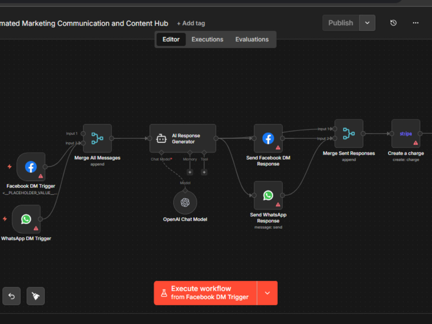Screen dimensions: 432x324
Task: Click the 'Send WhatsApp Response' label
Action: [x=268, y=218]
